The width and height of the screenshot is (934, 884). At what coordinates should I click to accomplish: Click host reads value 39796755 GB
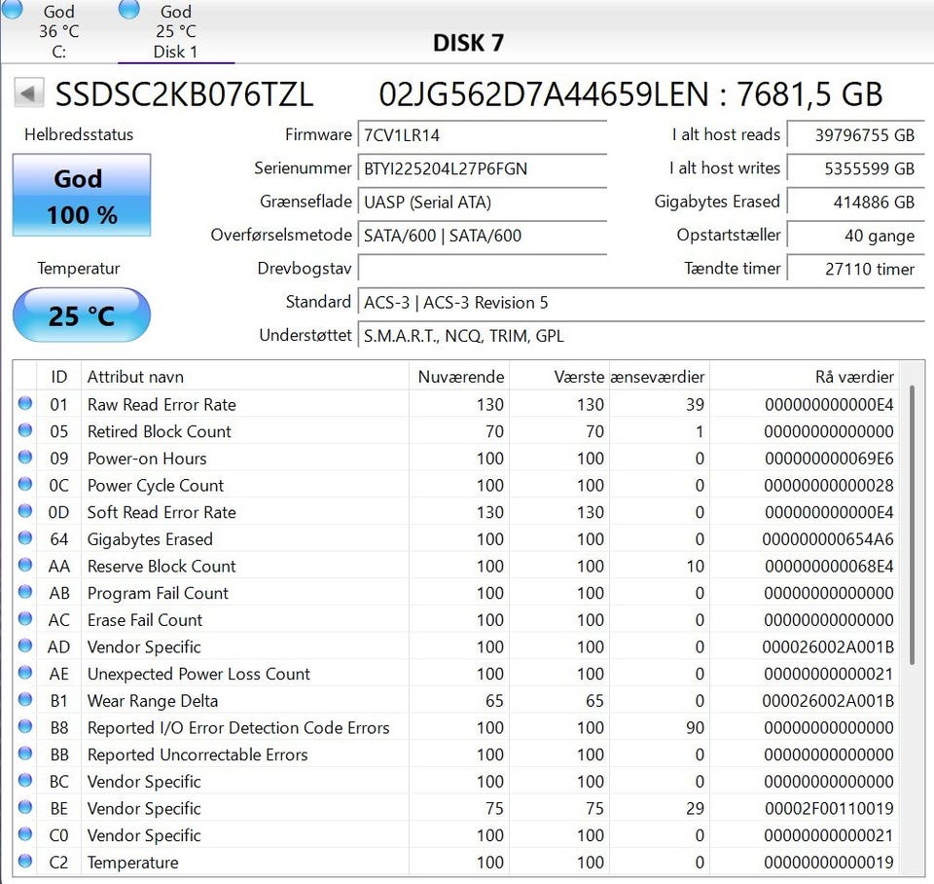click(855, 135)
